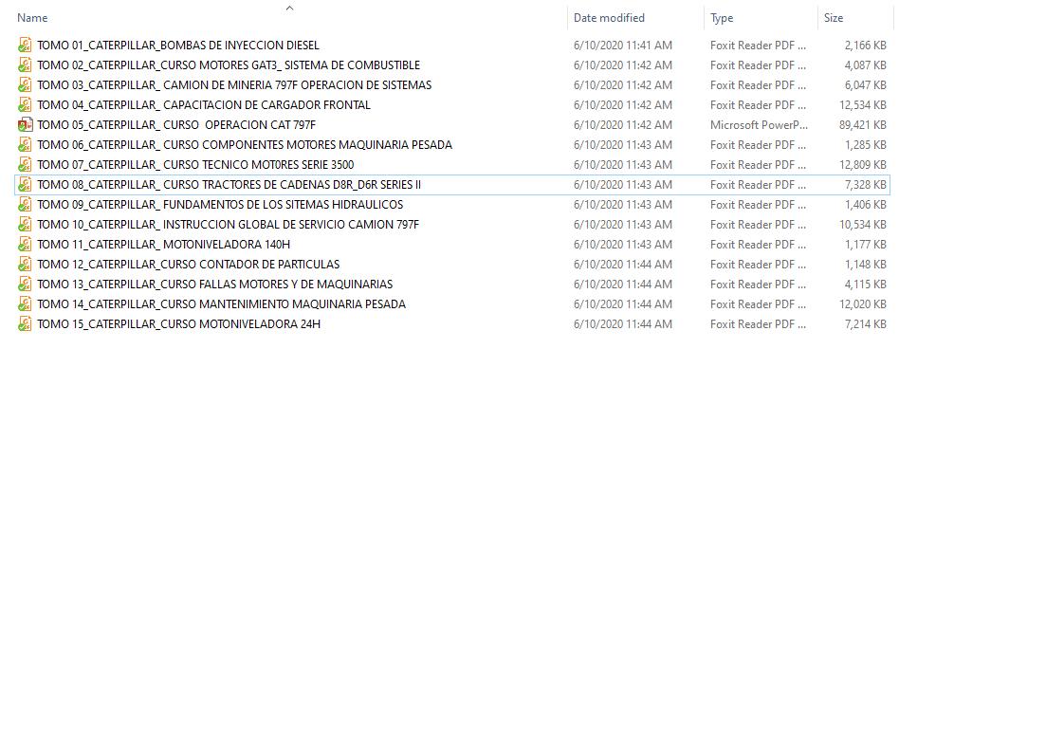Image resolution: width=1064 pixels, height=735 pixels.
Task: Click the PDF icon of TOMO 08 file
Action: pos(25,185)
